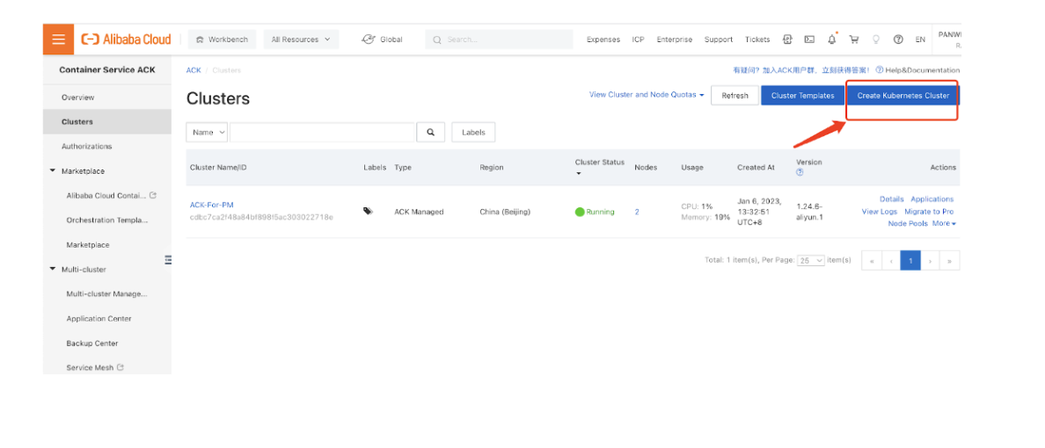The height and width of the screenshot is (448, 1045).
Task: Open the Name search filter dropdown
Action: pyautogui.click(x=208, y=133)
